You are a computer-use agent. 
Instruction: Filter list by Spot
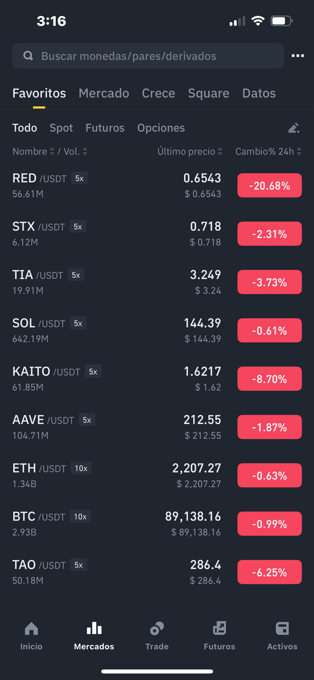tap(61, 128)
